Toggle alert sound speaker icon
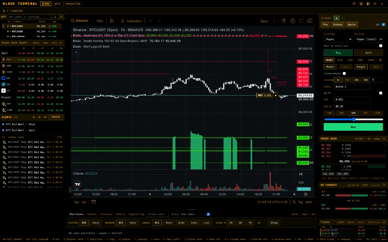 tap(45, 117)
